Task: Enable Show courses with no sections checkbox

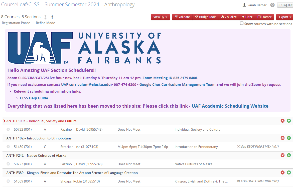Action: pyautogui.click(x=242, y=23)
